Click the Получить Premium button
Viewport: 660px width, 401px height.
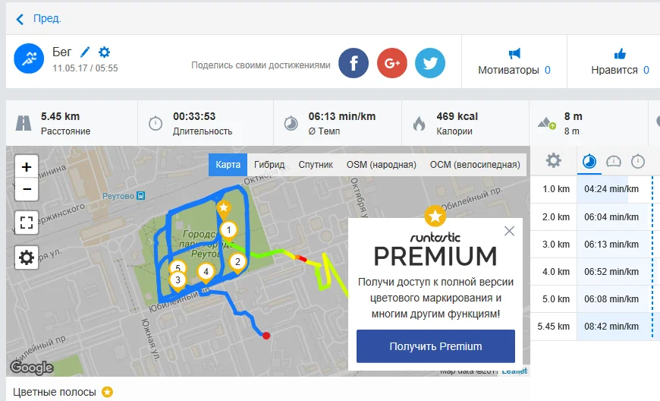pos(435,346)
